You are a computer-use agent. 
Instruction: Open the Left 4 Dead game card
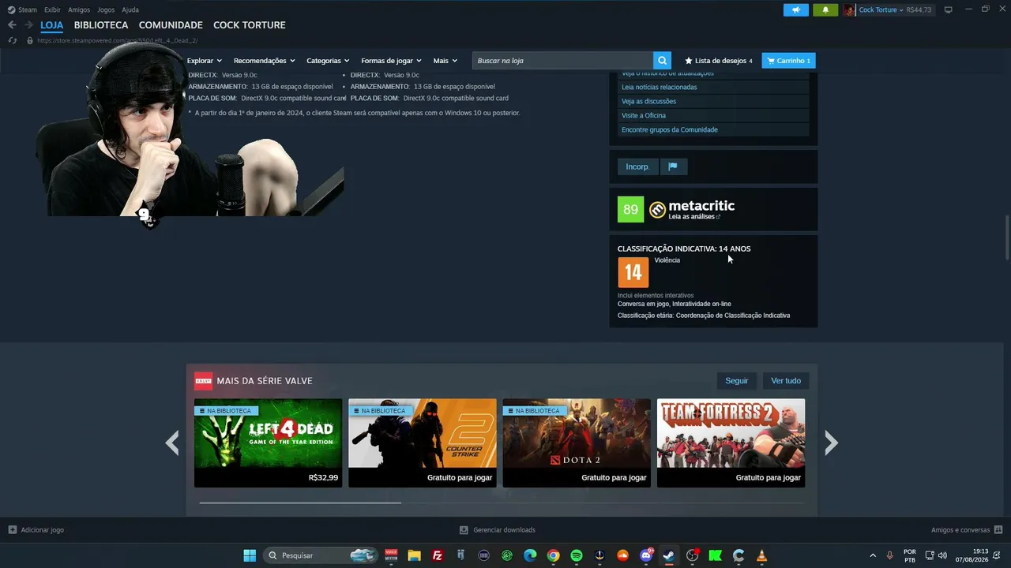click(x=268, y=443)
